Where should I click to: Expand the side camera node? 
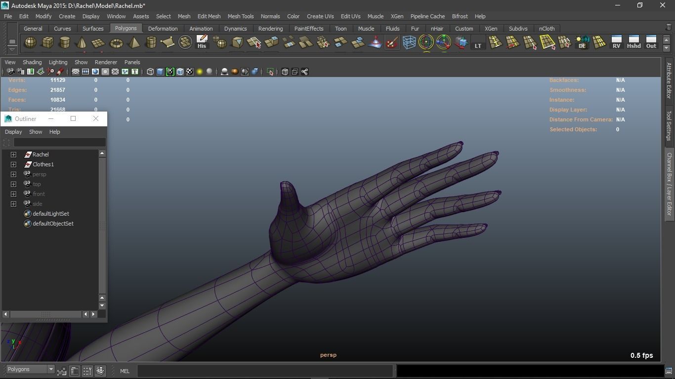point(14,204)
